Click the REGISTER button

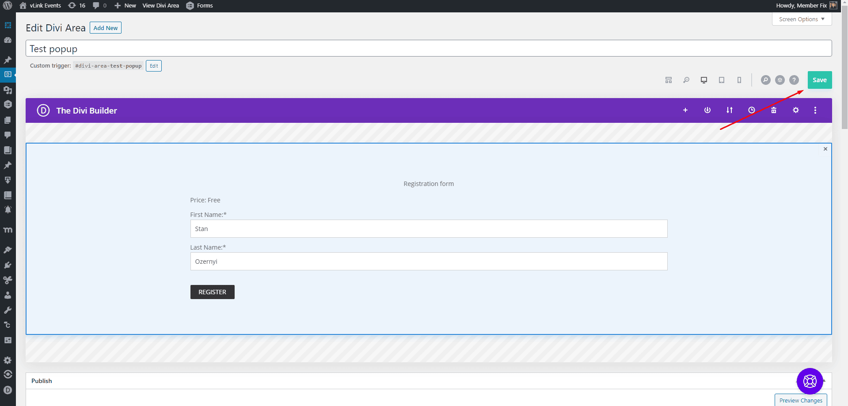[213, 292]
